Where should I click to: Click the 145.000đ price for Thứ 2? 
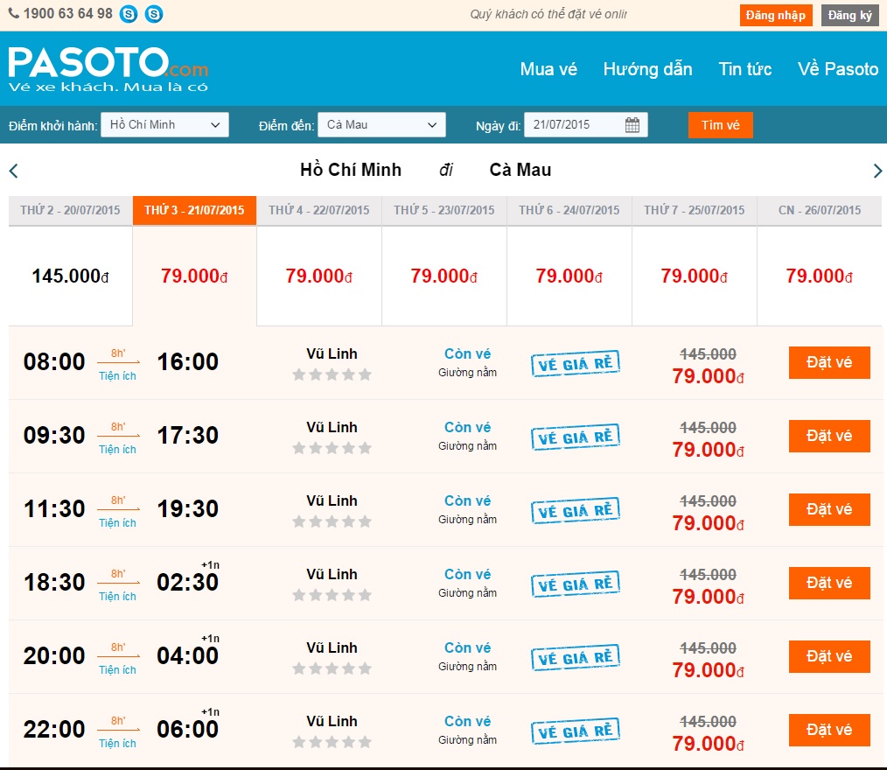click(x=70, y=276)
